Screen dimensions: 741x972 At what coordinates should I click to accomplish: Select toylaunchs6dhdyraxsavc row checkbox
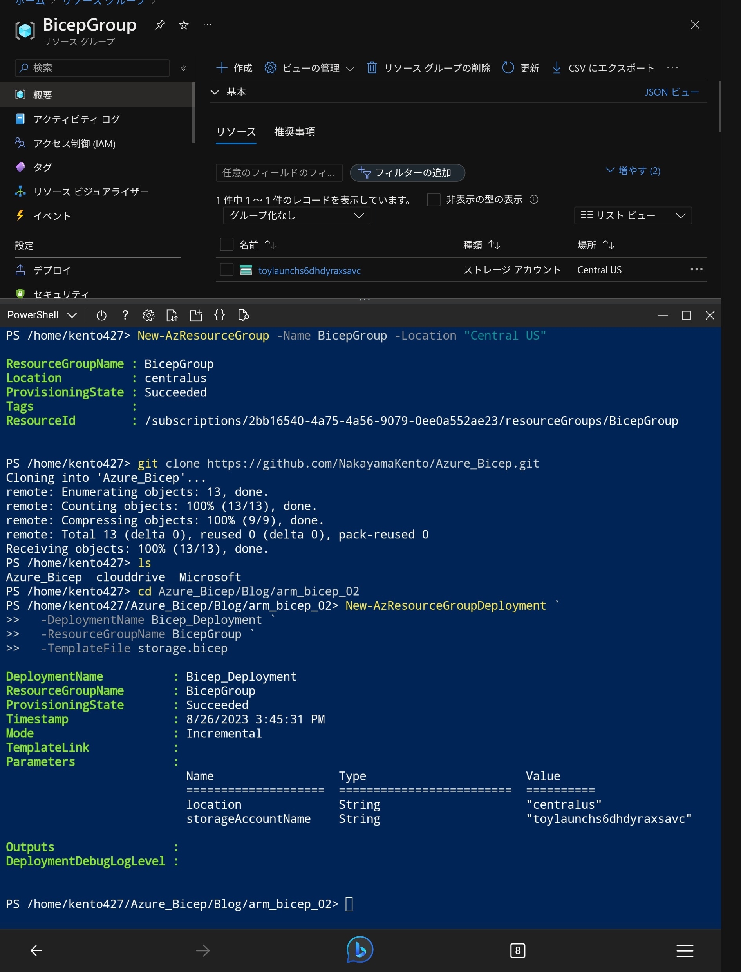point(226,269)
